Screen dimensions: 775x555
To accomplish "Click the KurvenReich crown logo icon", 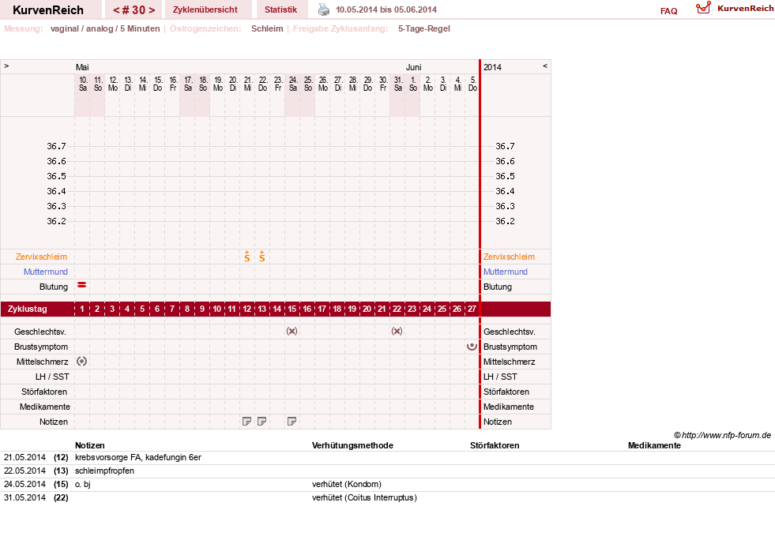I will [703, 7].
